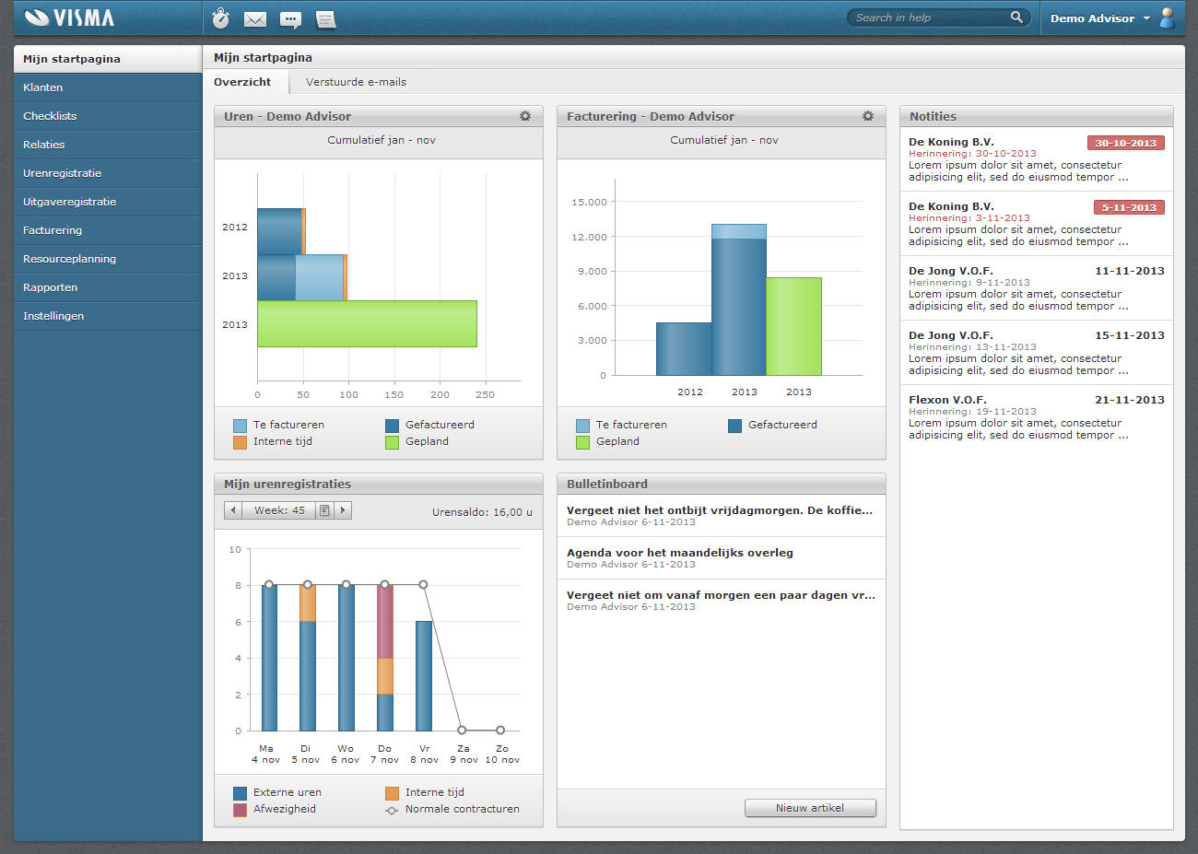Go to previous week arrow
This screenshot has height=854, width=1198.
[233, 510]
